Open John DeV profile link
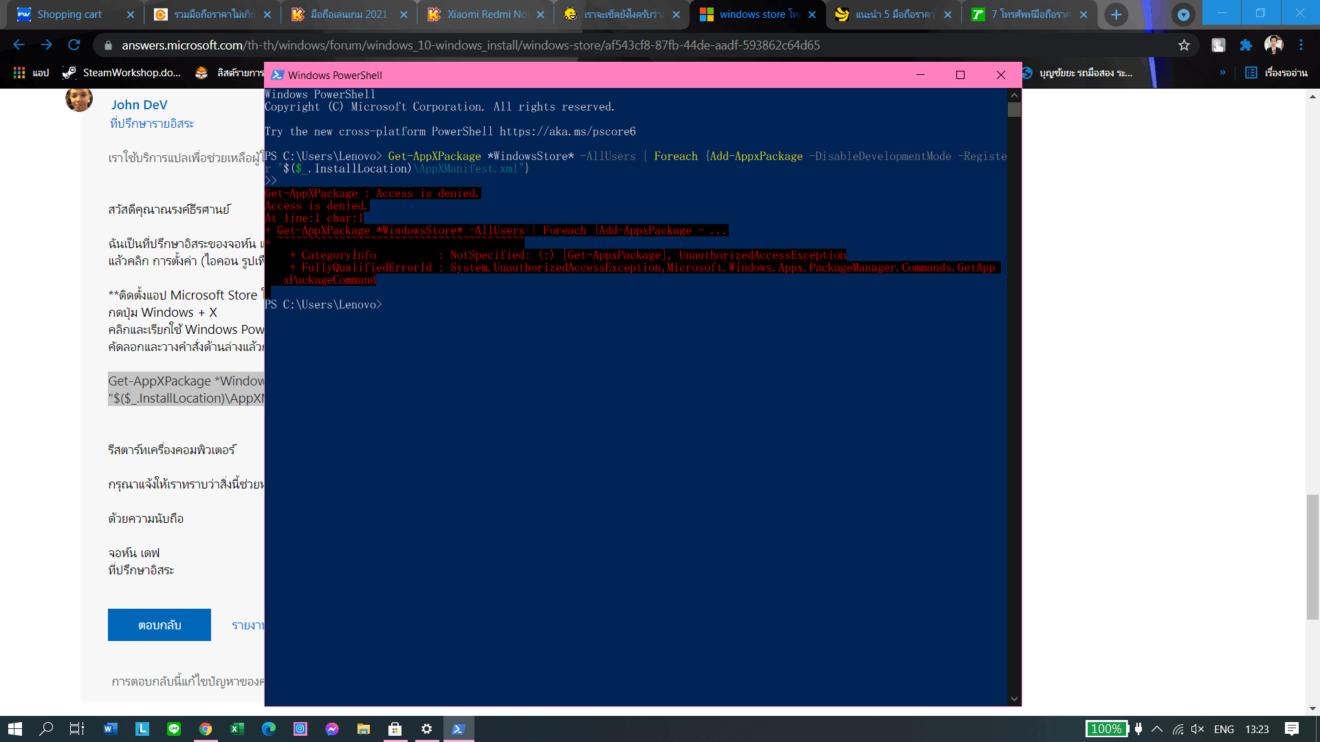Viewport: 1320px width, 742px height. pyautogui.click(x=139, y=104)
